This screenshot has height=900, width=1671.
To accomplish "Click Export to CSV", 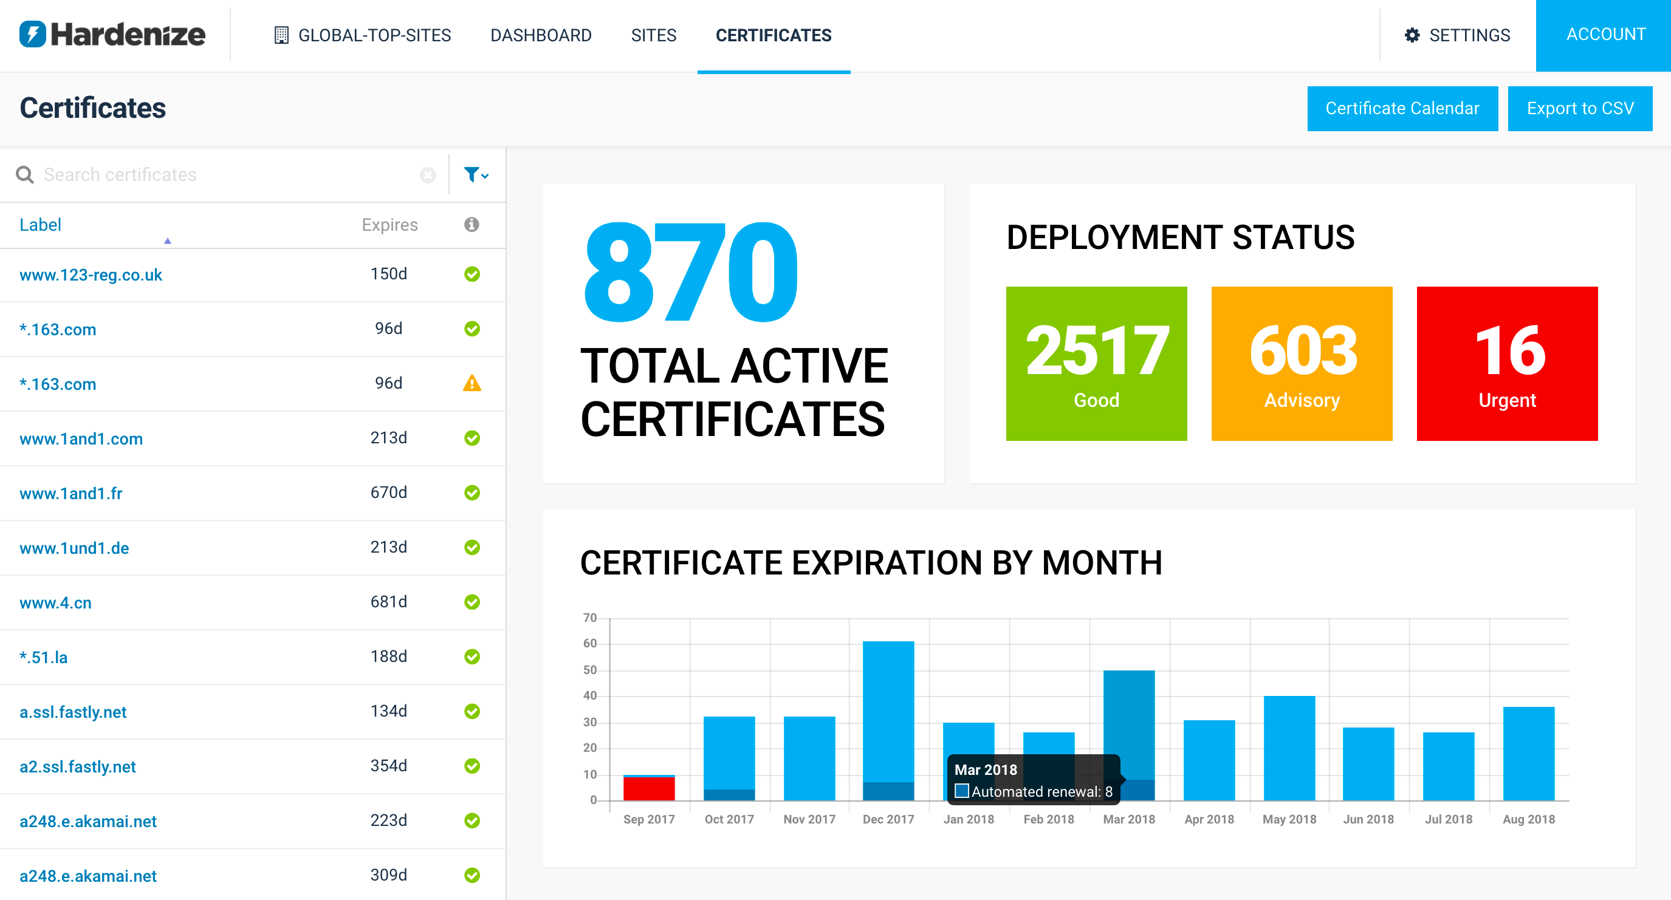I will point(1580,108).
